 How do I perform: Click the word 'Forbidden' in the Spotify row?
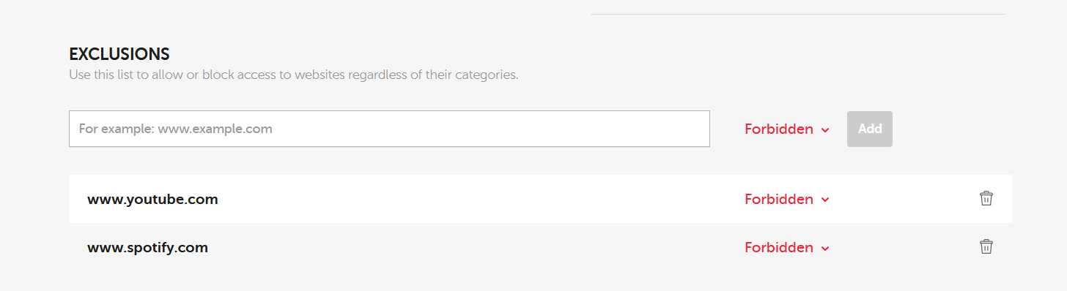click(779, 247)
